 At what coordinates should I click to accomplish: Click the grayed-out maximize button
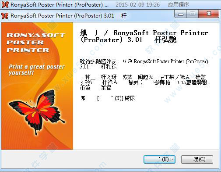point(193,14)
